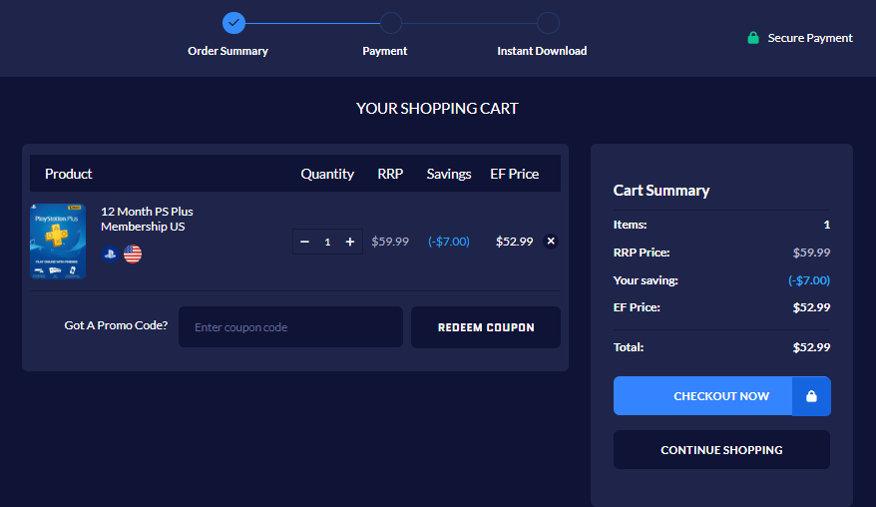The width and height of the screenshot is (876, 507).
Task: Click Continue Shopping button
Action: (x=721, y=449)
